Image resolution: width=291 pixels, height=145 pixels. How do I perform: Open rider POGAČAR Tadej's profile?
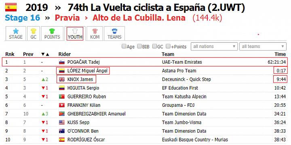tap(81, 62)
